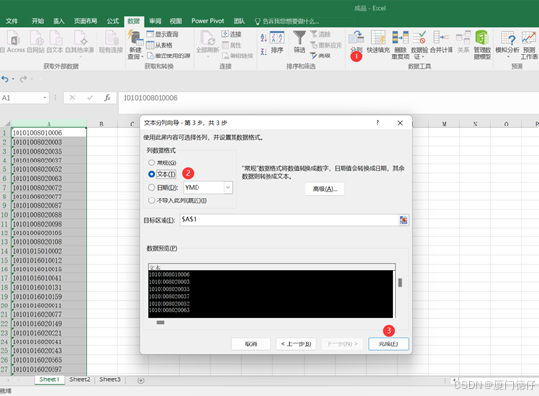
Task: Click the select-all corner of the worksheet
Action: click(6, 124)
